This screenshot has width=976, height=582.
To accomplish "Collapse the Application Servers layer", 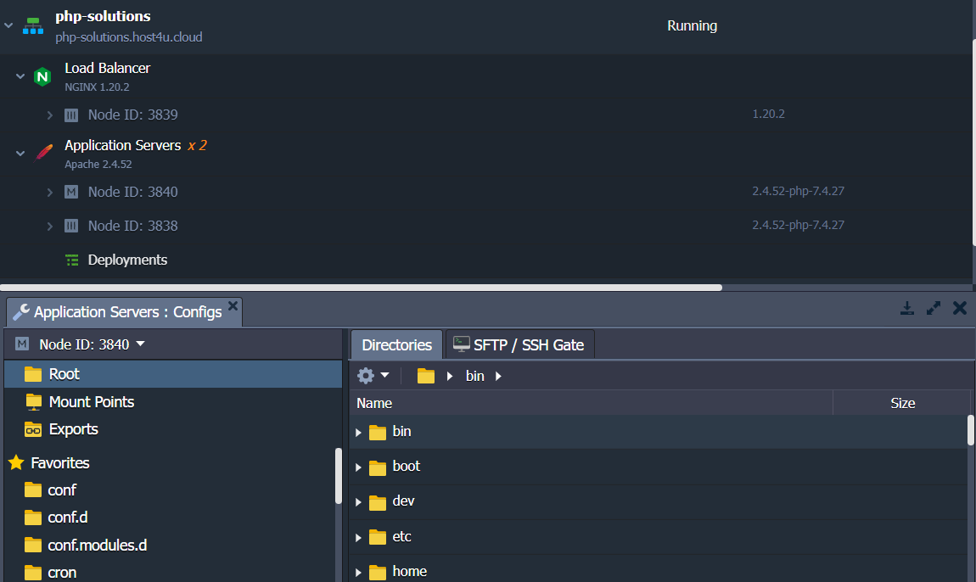I will pos(20,154).
